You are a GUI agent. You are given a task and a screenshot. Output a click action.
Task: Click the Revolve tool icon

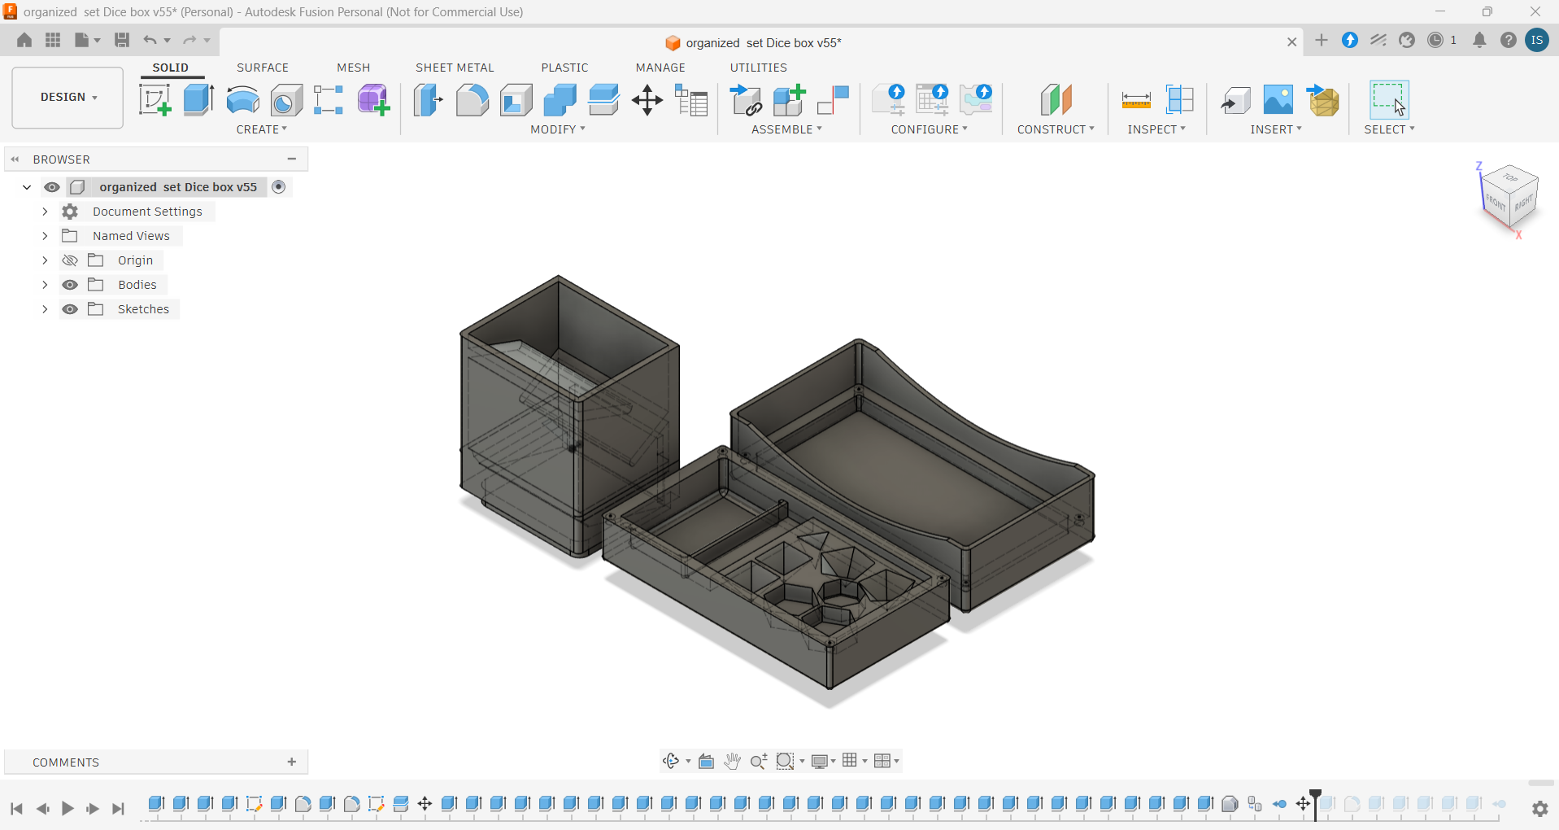242,100
